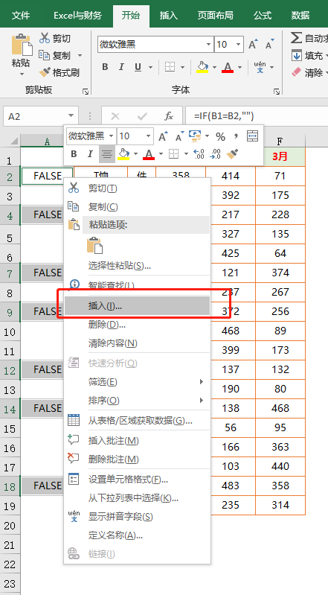
Task: Switch to the 数据 tab
Action: (x=300, y=16)
